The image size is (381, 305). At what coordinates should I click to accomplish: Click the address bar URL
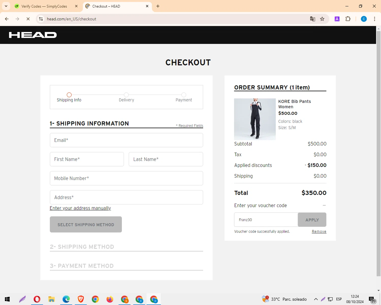pyautogui.click(x=71, y=19)
